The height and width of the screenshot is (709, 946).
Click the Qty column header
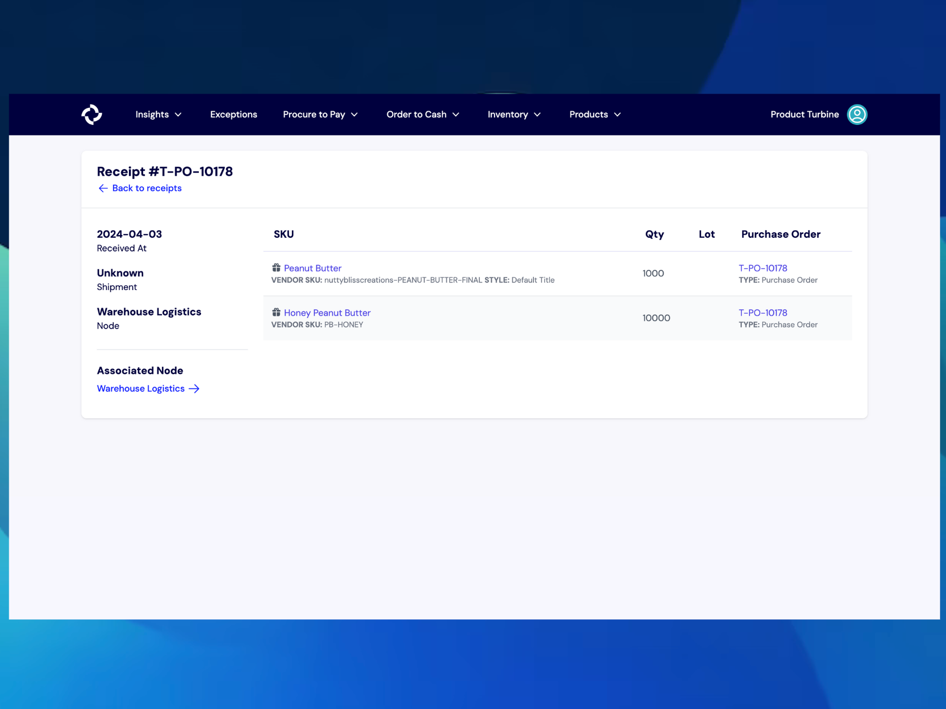(654, 234)
